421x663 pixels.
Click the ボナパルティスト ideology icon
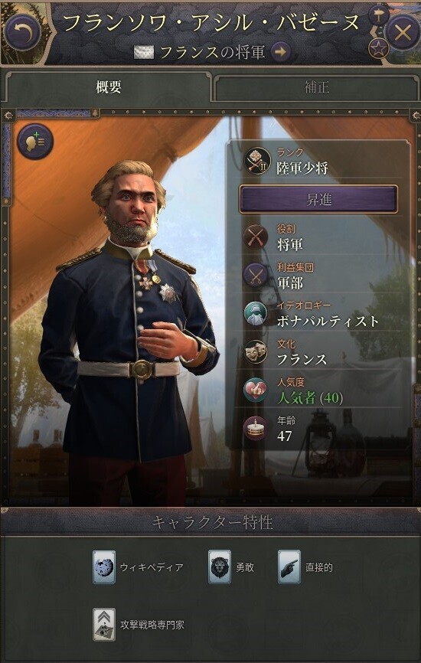256,314
